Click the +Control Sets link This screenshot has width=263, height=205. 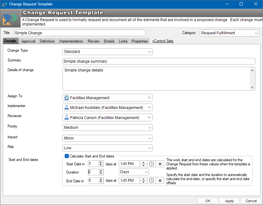(163, 41)
